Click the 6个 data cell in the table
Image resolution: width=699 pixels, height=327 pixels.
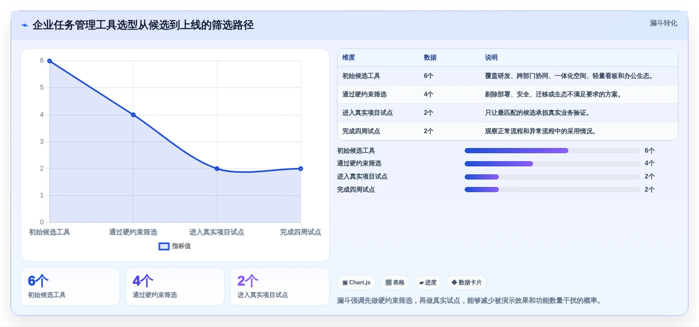pyautogui.click(x=429, y=76)
